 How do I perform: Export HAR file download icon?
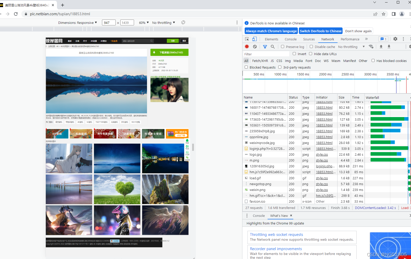(389, 47)
